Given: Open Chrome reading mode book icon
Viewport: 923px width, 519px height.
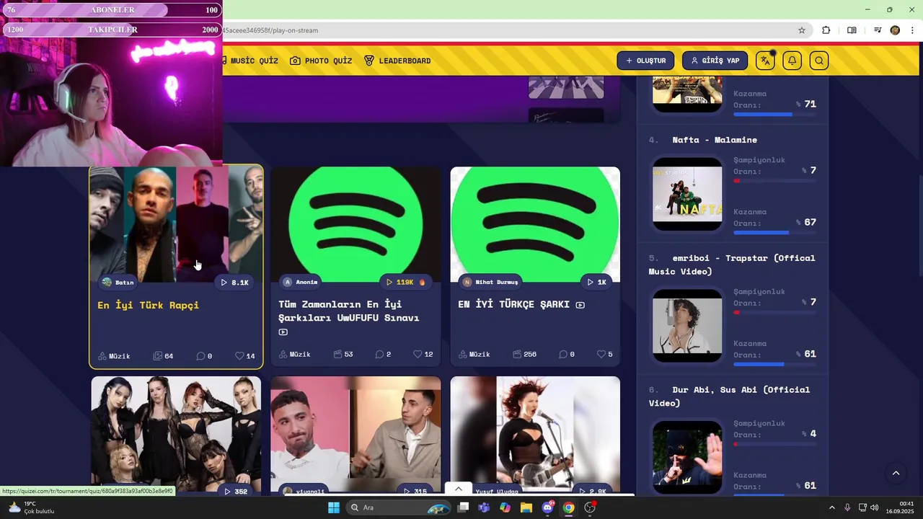Looking at the screenshot, I should tap(852, 30).
